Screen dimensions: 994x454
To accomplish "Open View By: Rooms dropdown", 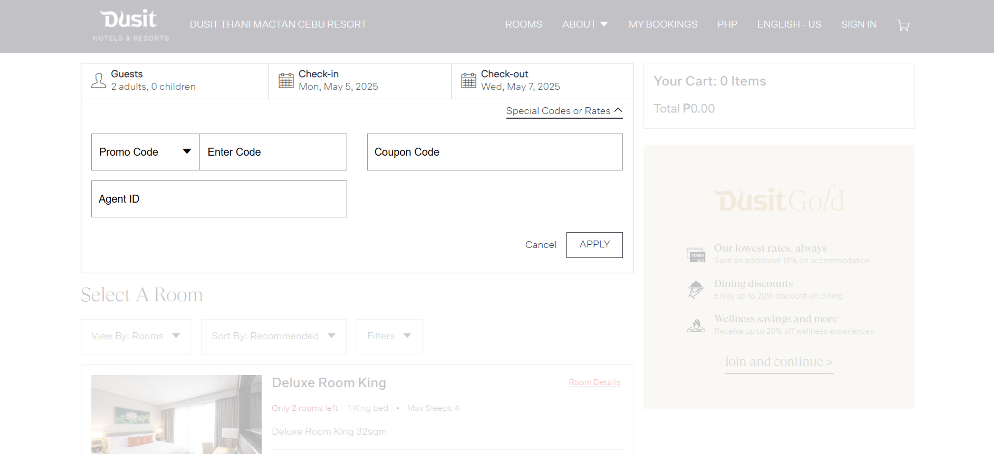I will tap(136, 336).
